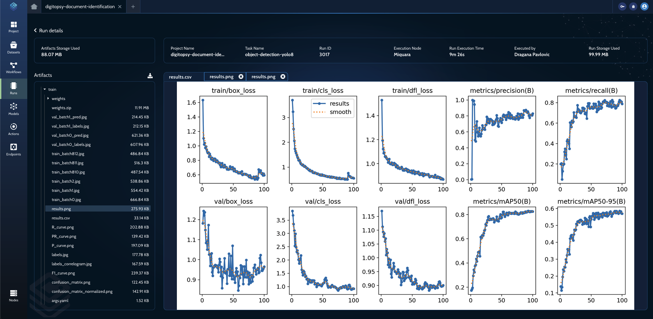This screenshot has height=319, width=653.
Task: Go to Datasets in sidebar
Action: (x=14, y=48)
